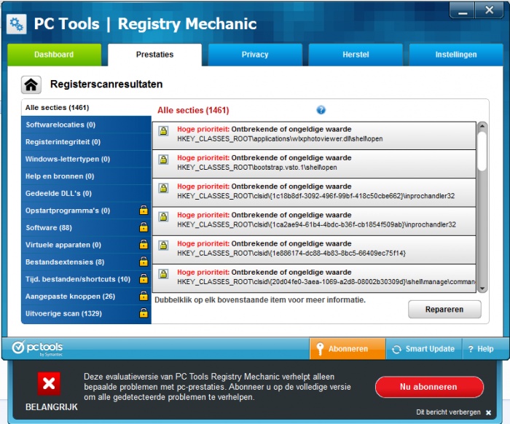The width and height of the screenshot is (510, 424).
Task: Click Dit bericht verbergen link
Action: [448, 412]
